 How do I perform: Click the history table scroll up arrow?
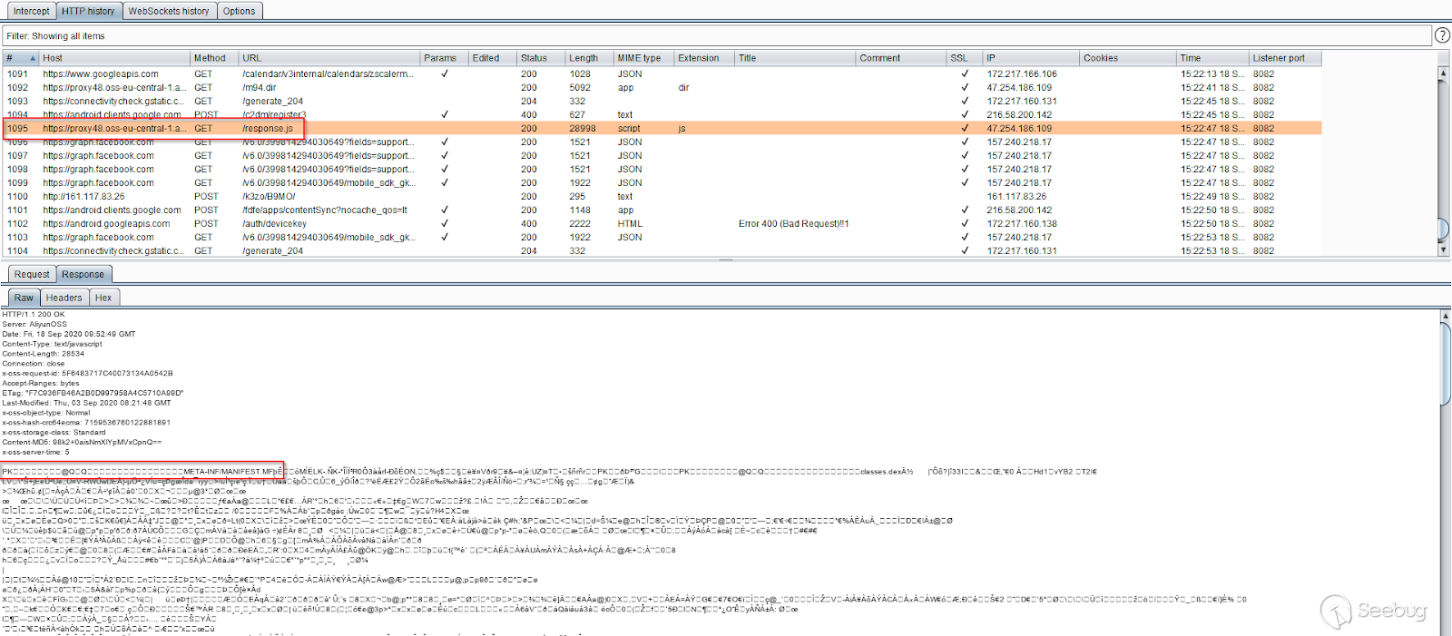[x=1444, y=73]
